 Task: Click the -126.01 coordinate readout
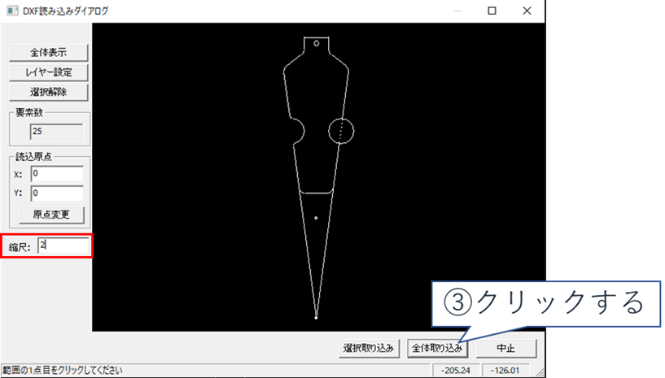505,371
